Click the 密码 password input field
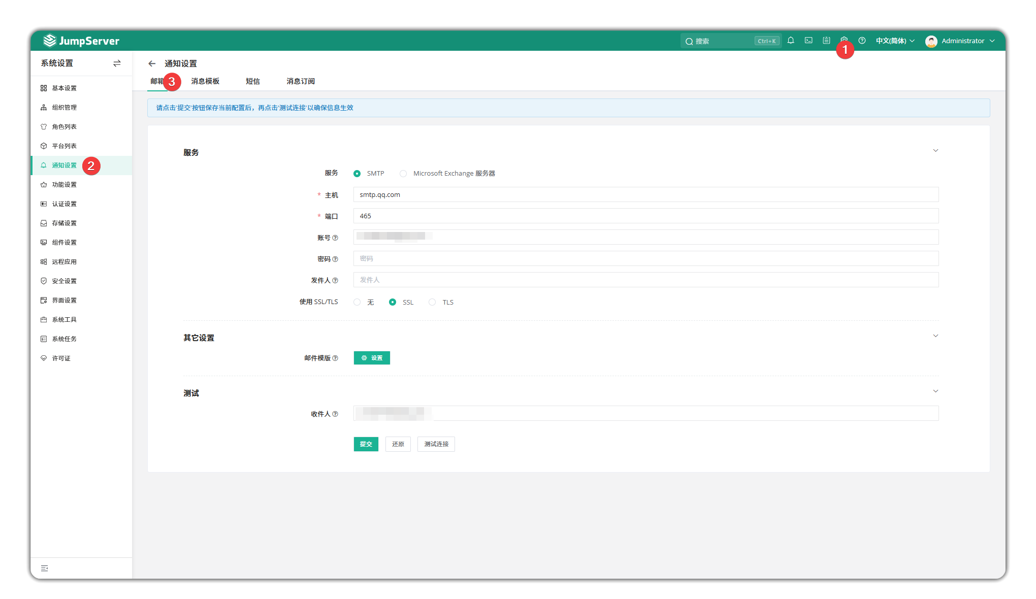The height and width of the screenshot is (599, 1036). point(645,258)
